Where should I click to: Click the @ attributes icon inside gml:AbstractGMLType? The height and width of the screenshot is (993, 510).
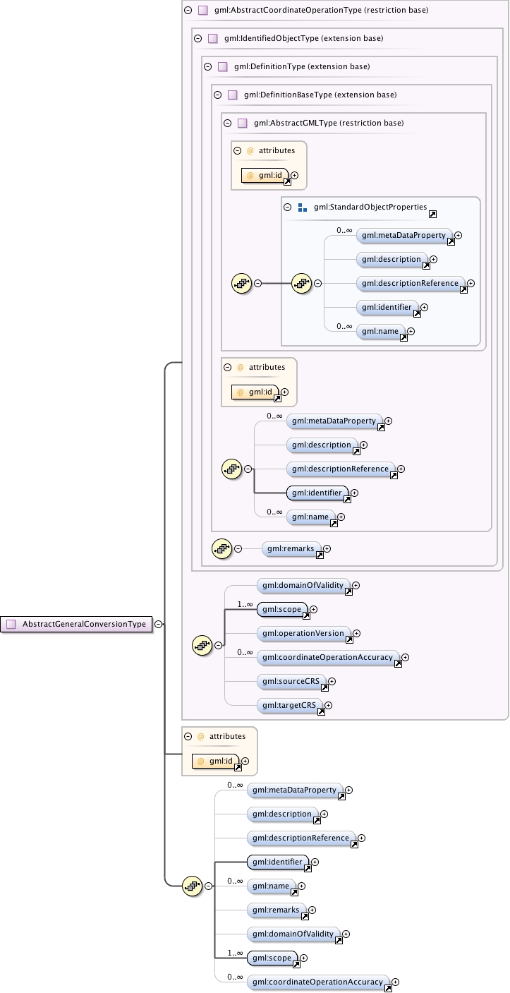250,150
